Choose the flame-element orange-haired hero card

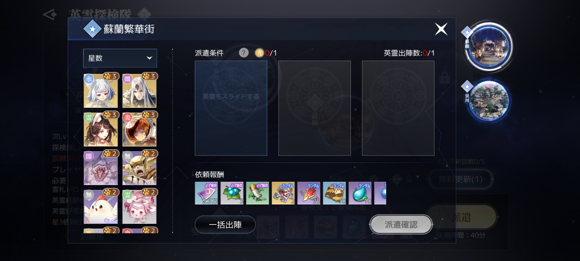139,129
